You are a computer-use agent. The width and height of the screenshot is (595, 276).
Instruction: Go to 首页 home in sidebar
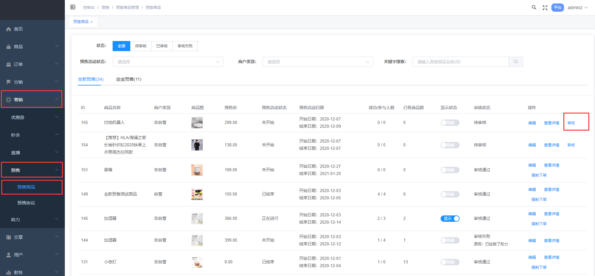tap(18, 29)
